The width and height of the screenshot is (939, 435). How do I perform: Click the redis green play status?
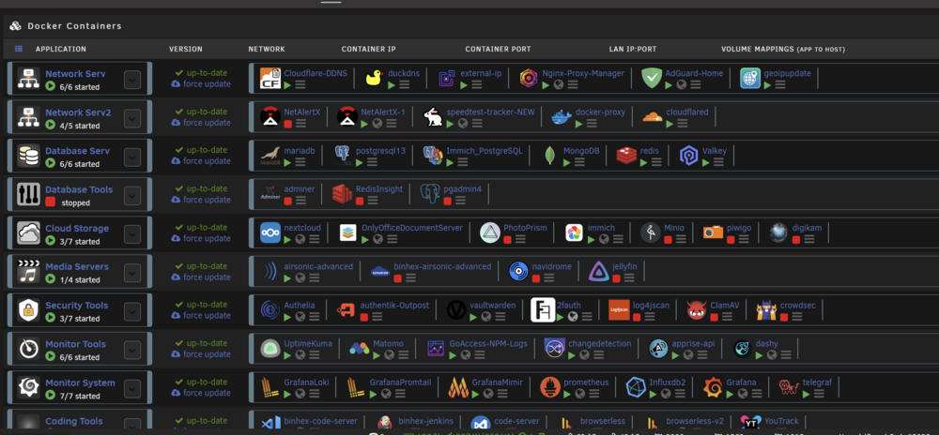[x=644, y=162]
